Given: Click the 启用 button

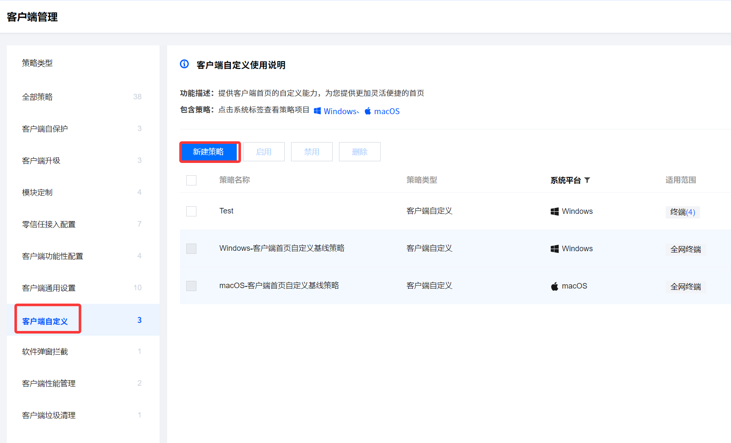Looking at the screenshot, I should point(263,152).
